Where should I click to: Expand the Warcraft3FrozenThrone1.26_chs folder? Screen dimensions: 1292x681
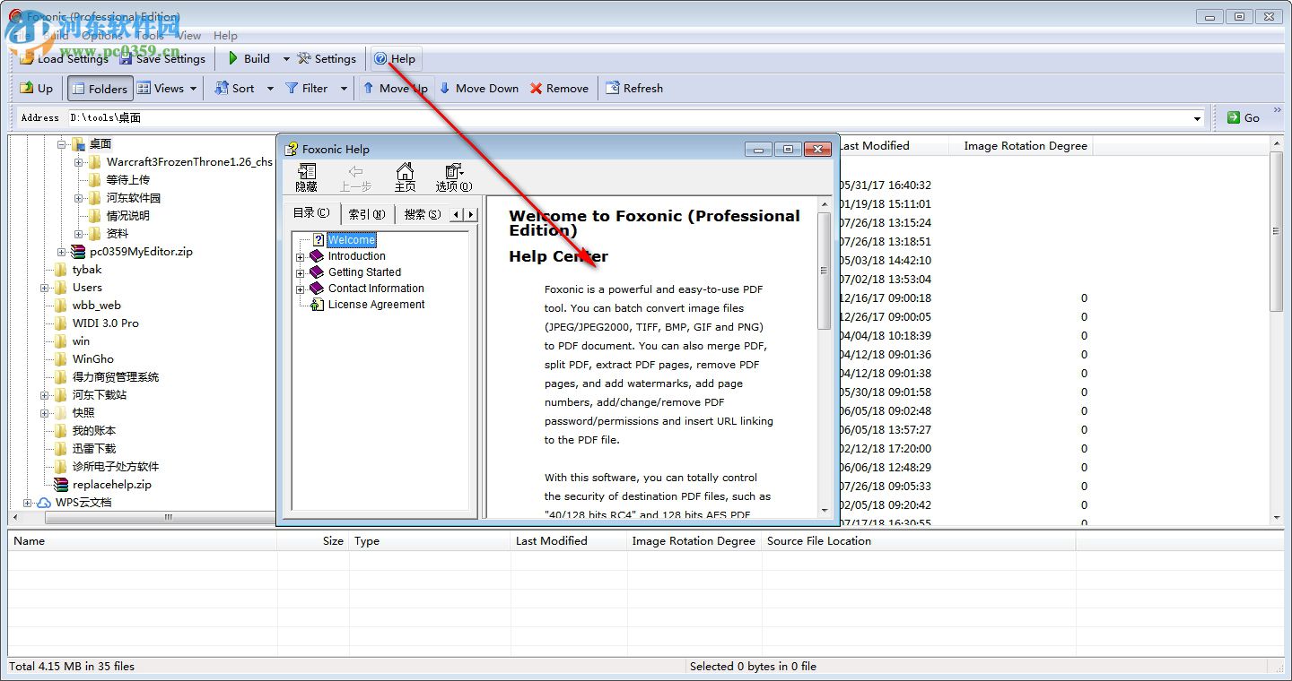[x=79, y=162]
